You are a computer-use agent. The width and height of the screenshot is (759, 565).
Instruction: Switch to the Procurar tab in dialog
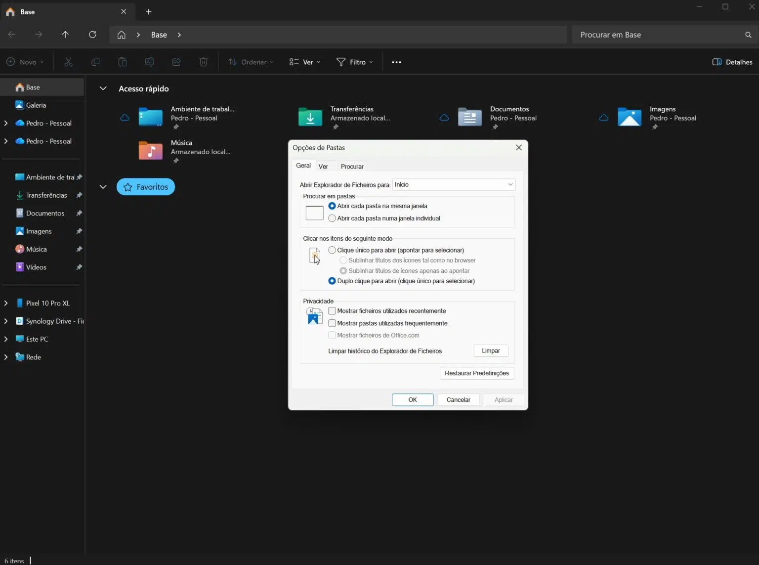352,167
